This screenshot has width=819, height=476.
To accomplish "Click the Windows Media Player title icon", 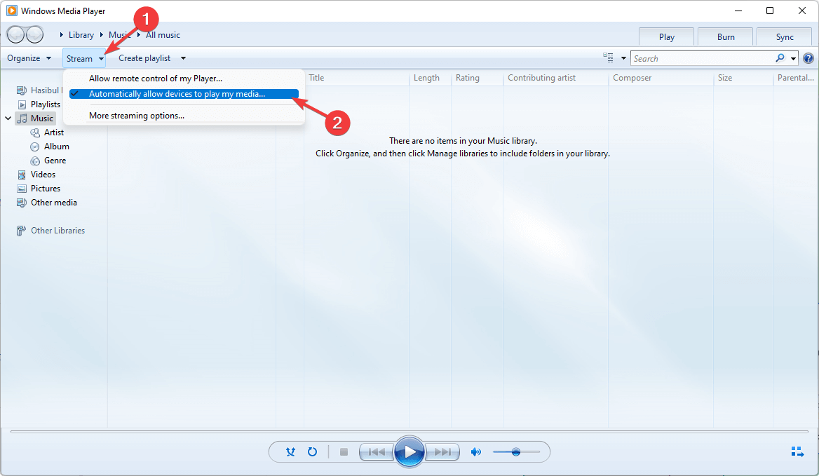I will tap(11, 11).
